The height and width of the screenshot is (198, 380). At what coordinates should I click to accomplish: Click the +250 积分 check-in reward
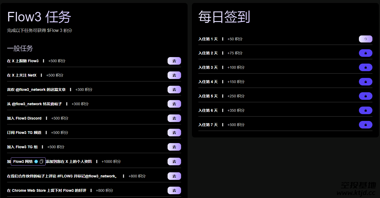tap(236, 96)
